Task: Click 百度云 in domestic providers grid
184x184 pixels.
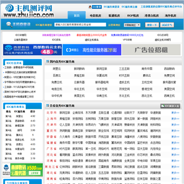Action: (x=57, y=76)
